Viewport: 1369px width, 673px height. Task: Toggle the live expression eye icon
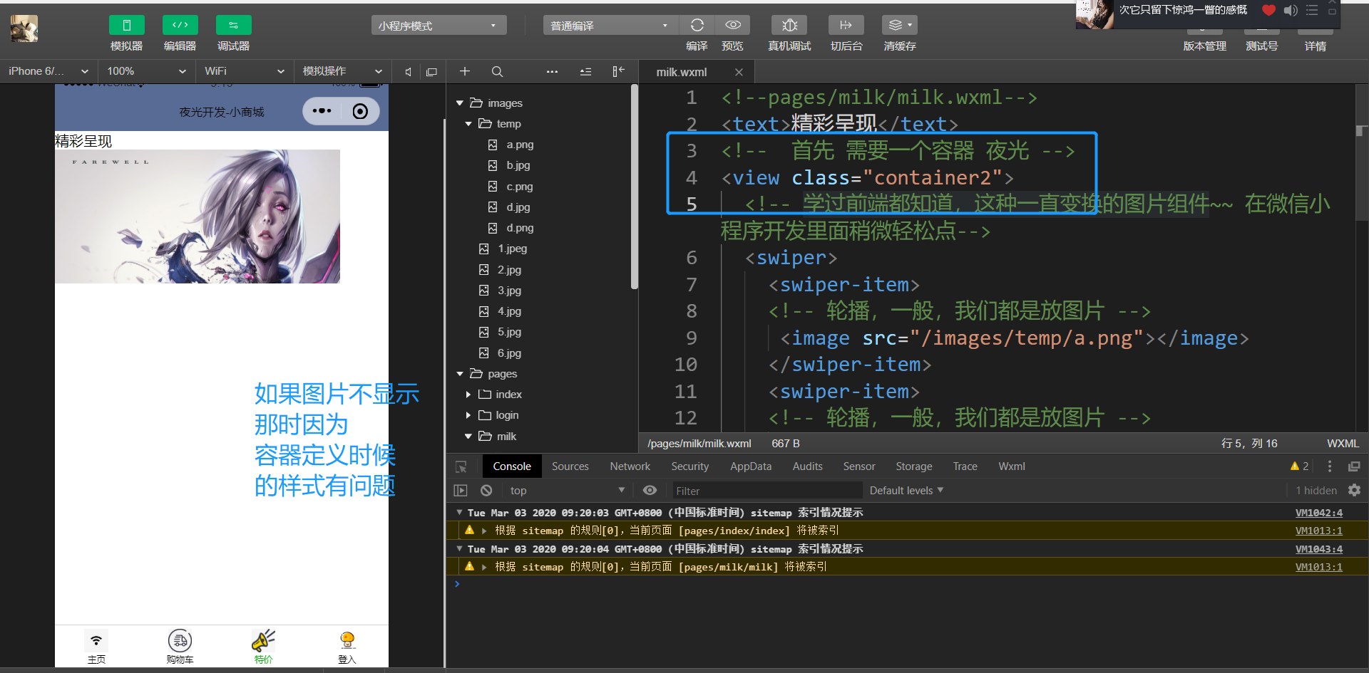pyautogui.click(x=650, y=491)
